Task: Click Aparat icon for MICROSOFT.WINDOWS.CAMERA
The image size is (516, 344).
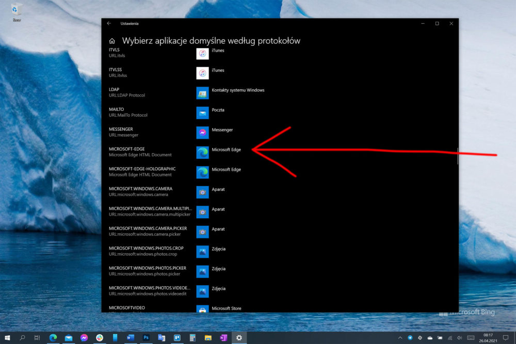Action: [x=202, y=192]
